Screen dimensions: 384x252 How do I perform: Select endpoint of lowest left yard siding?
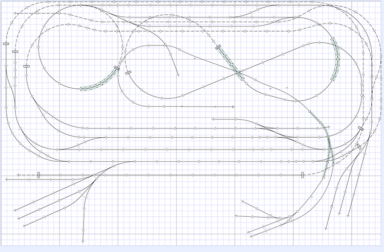[24, 225]
